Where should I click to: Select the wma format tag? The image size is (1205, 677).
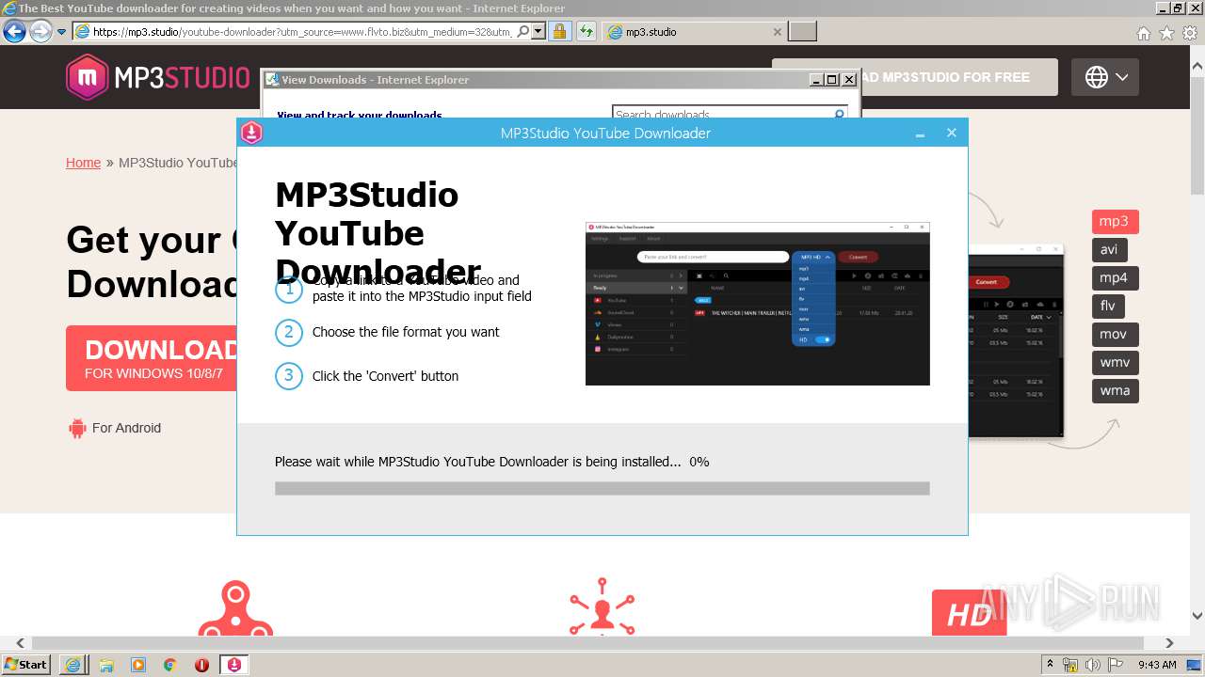tap(1116, 391)
